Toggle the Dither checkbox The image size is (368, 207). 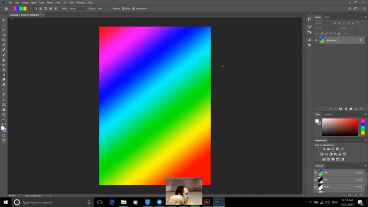123,9
